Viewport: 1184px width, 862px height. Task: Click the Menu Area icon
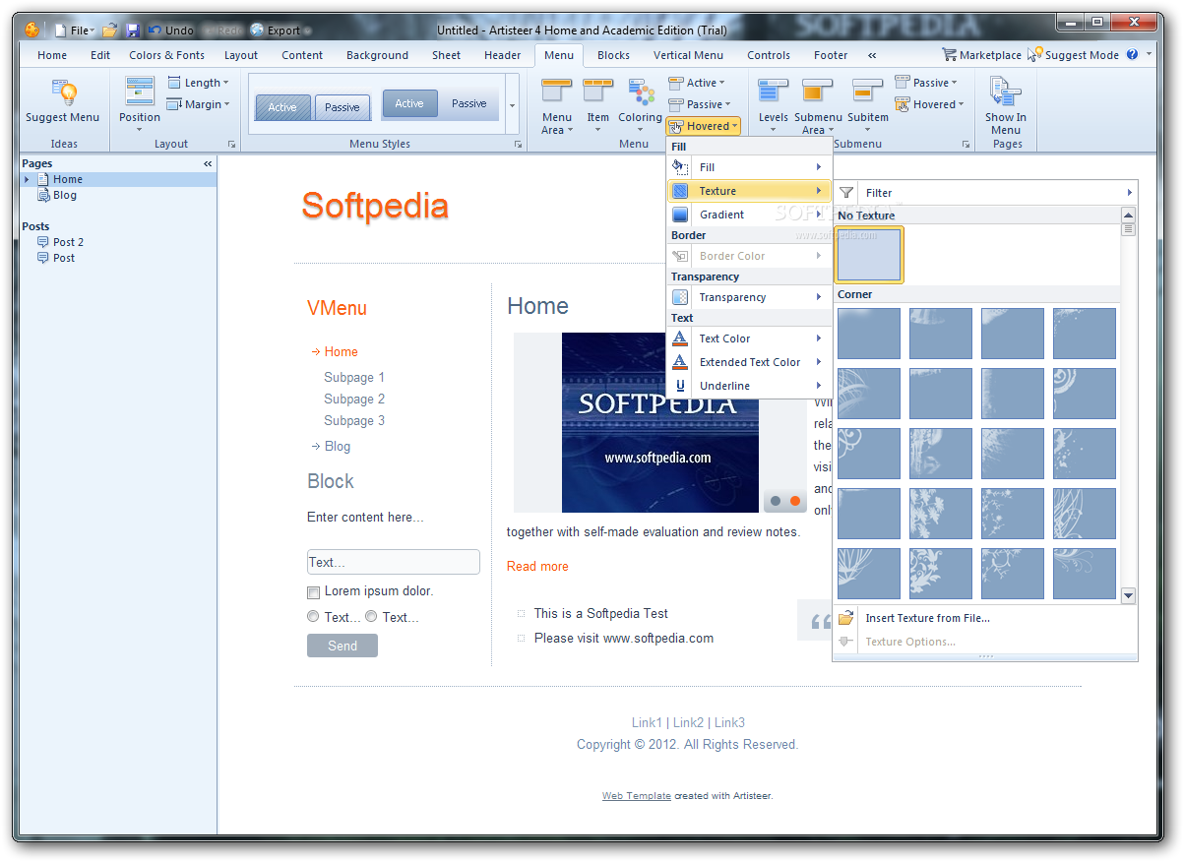pyautogui.click(x=557, y=92)
